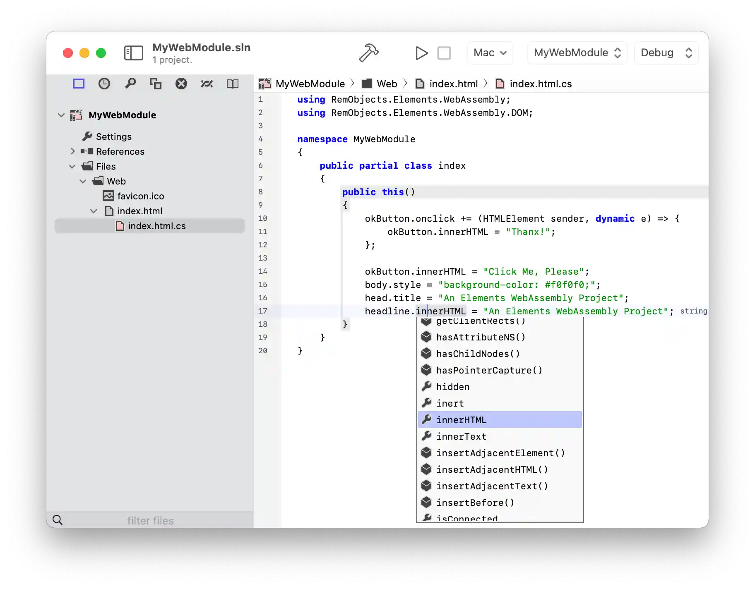The image size is (755, 589).
Task: Expand the References tree node
Action: [73, 151]
